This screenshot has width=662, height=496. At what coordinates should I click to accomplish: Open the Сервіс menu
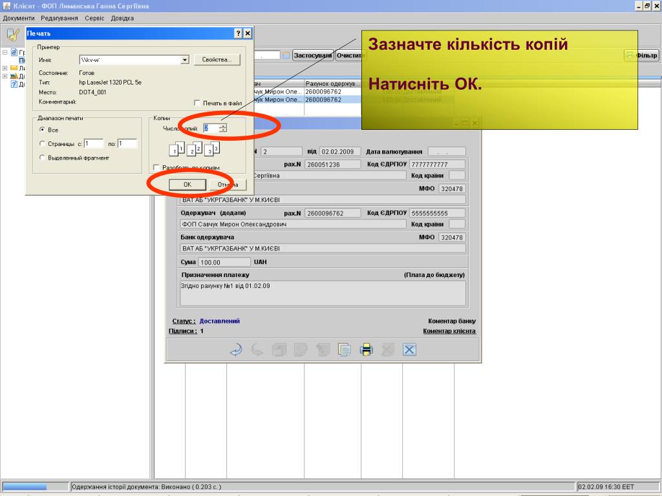coord(94,18)
